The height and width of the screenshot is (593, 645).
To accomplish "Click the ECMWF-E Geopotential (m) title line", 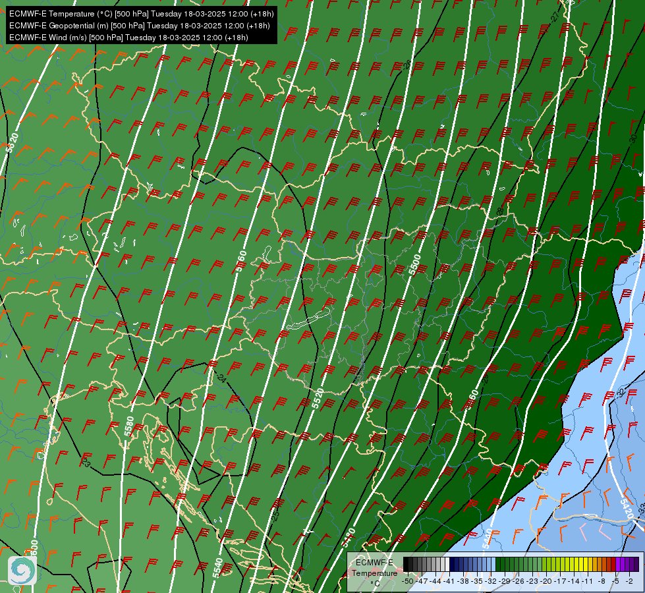I will [140, 26].
